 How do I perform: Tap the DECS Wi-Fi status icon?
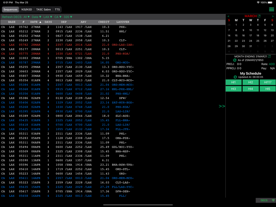coord(273,200)
